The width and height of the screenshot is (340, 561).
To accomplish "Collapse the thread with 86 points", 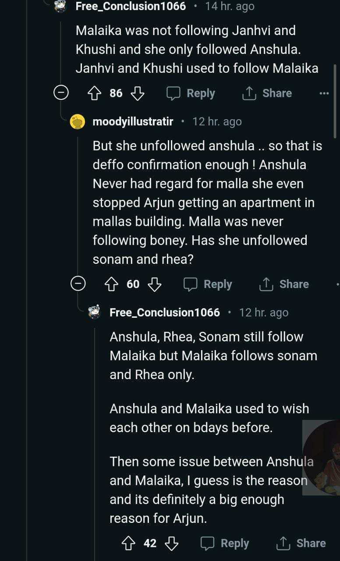I will [x=61, y=93].
